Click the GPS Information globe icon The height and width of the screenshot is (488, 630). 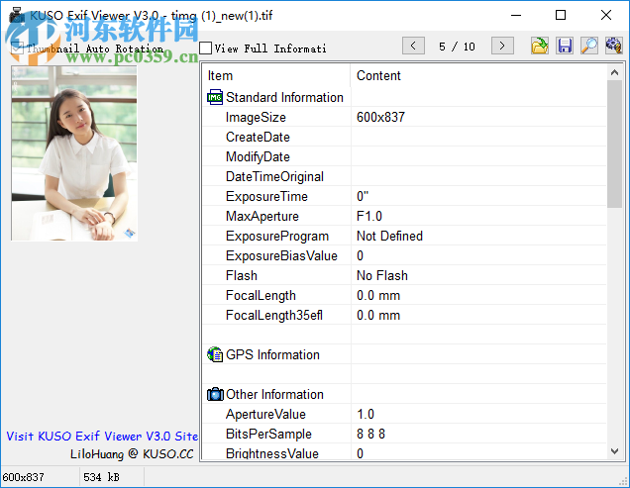coord(215,354)
